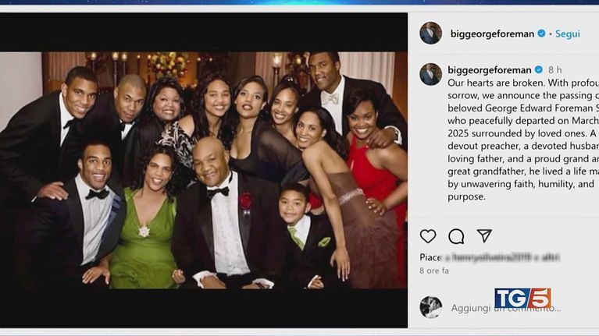The height and width of the screenshot is (336, 599).
Task: Share the post using the paper plane icon
Action: 484,235
